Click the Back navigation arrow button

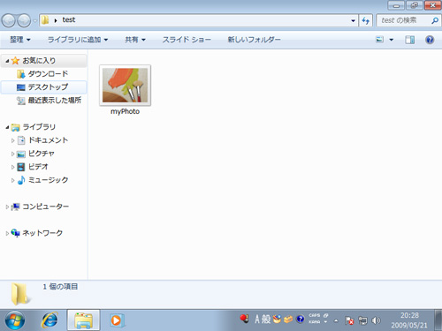[8, 20]
